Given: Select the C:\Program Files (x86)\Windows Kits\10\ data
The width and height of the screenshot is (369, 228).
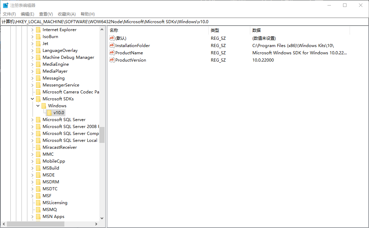Looking at the screenshot, I should 293,46.
